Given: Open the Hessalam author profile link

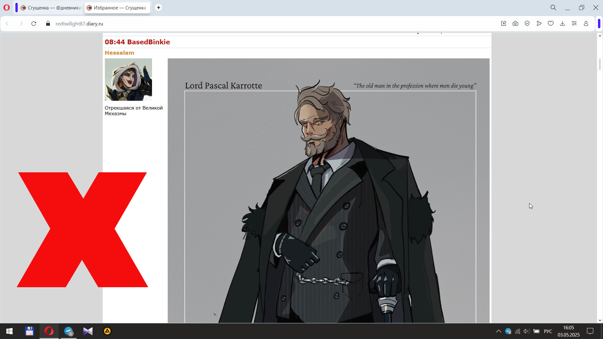Looking at the screenshot, I should point(119,53).
